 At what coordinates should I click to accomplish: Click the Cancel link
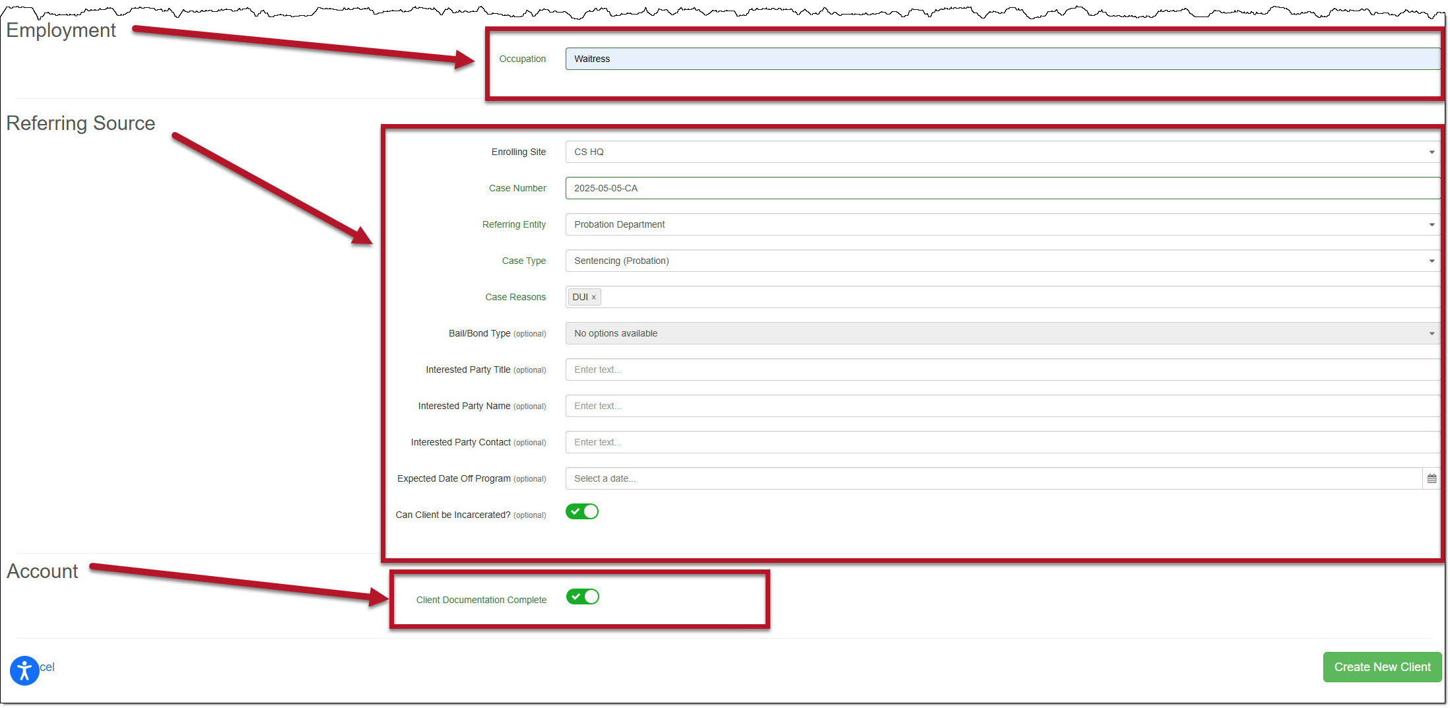pyautogui.click(x=48, y=667)
